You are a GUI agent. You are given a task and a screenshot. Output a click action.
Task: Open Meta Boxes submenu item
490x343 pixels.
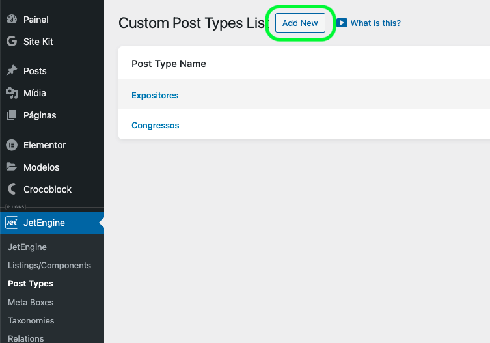click(31, 303)
